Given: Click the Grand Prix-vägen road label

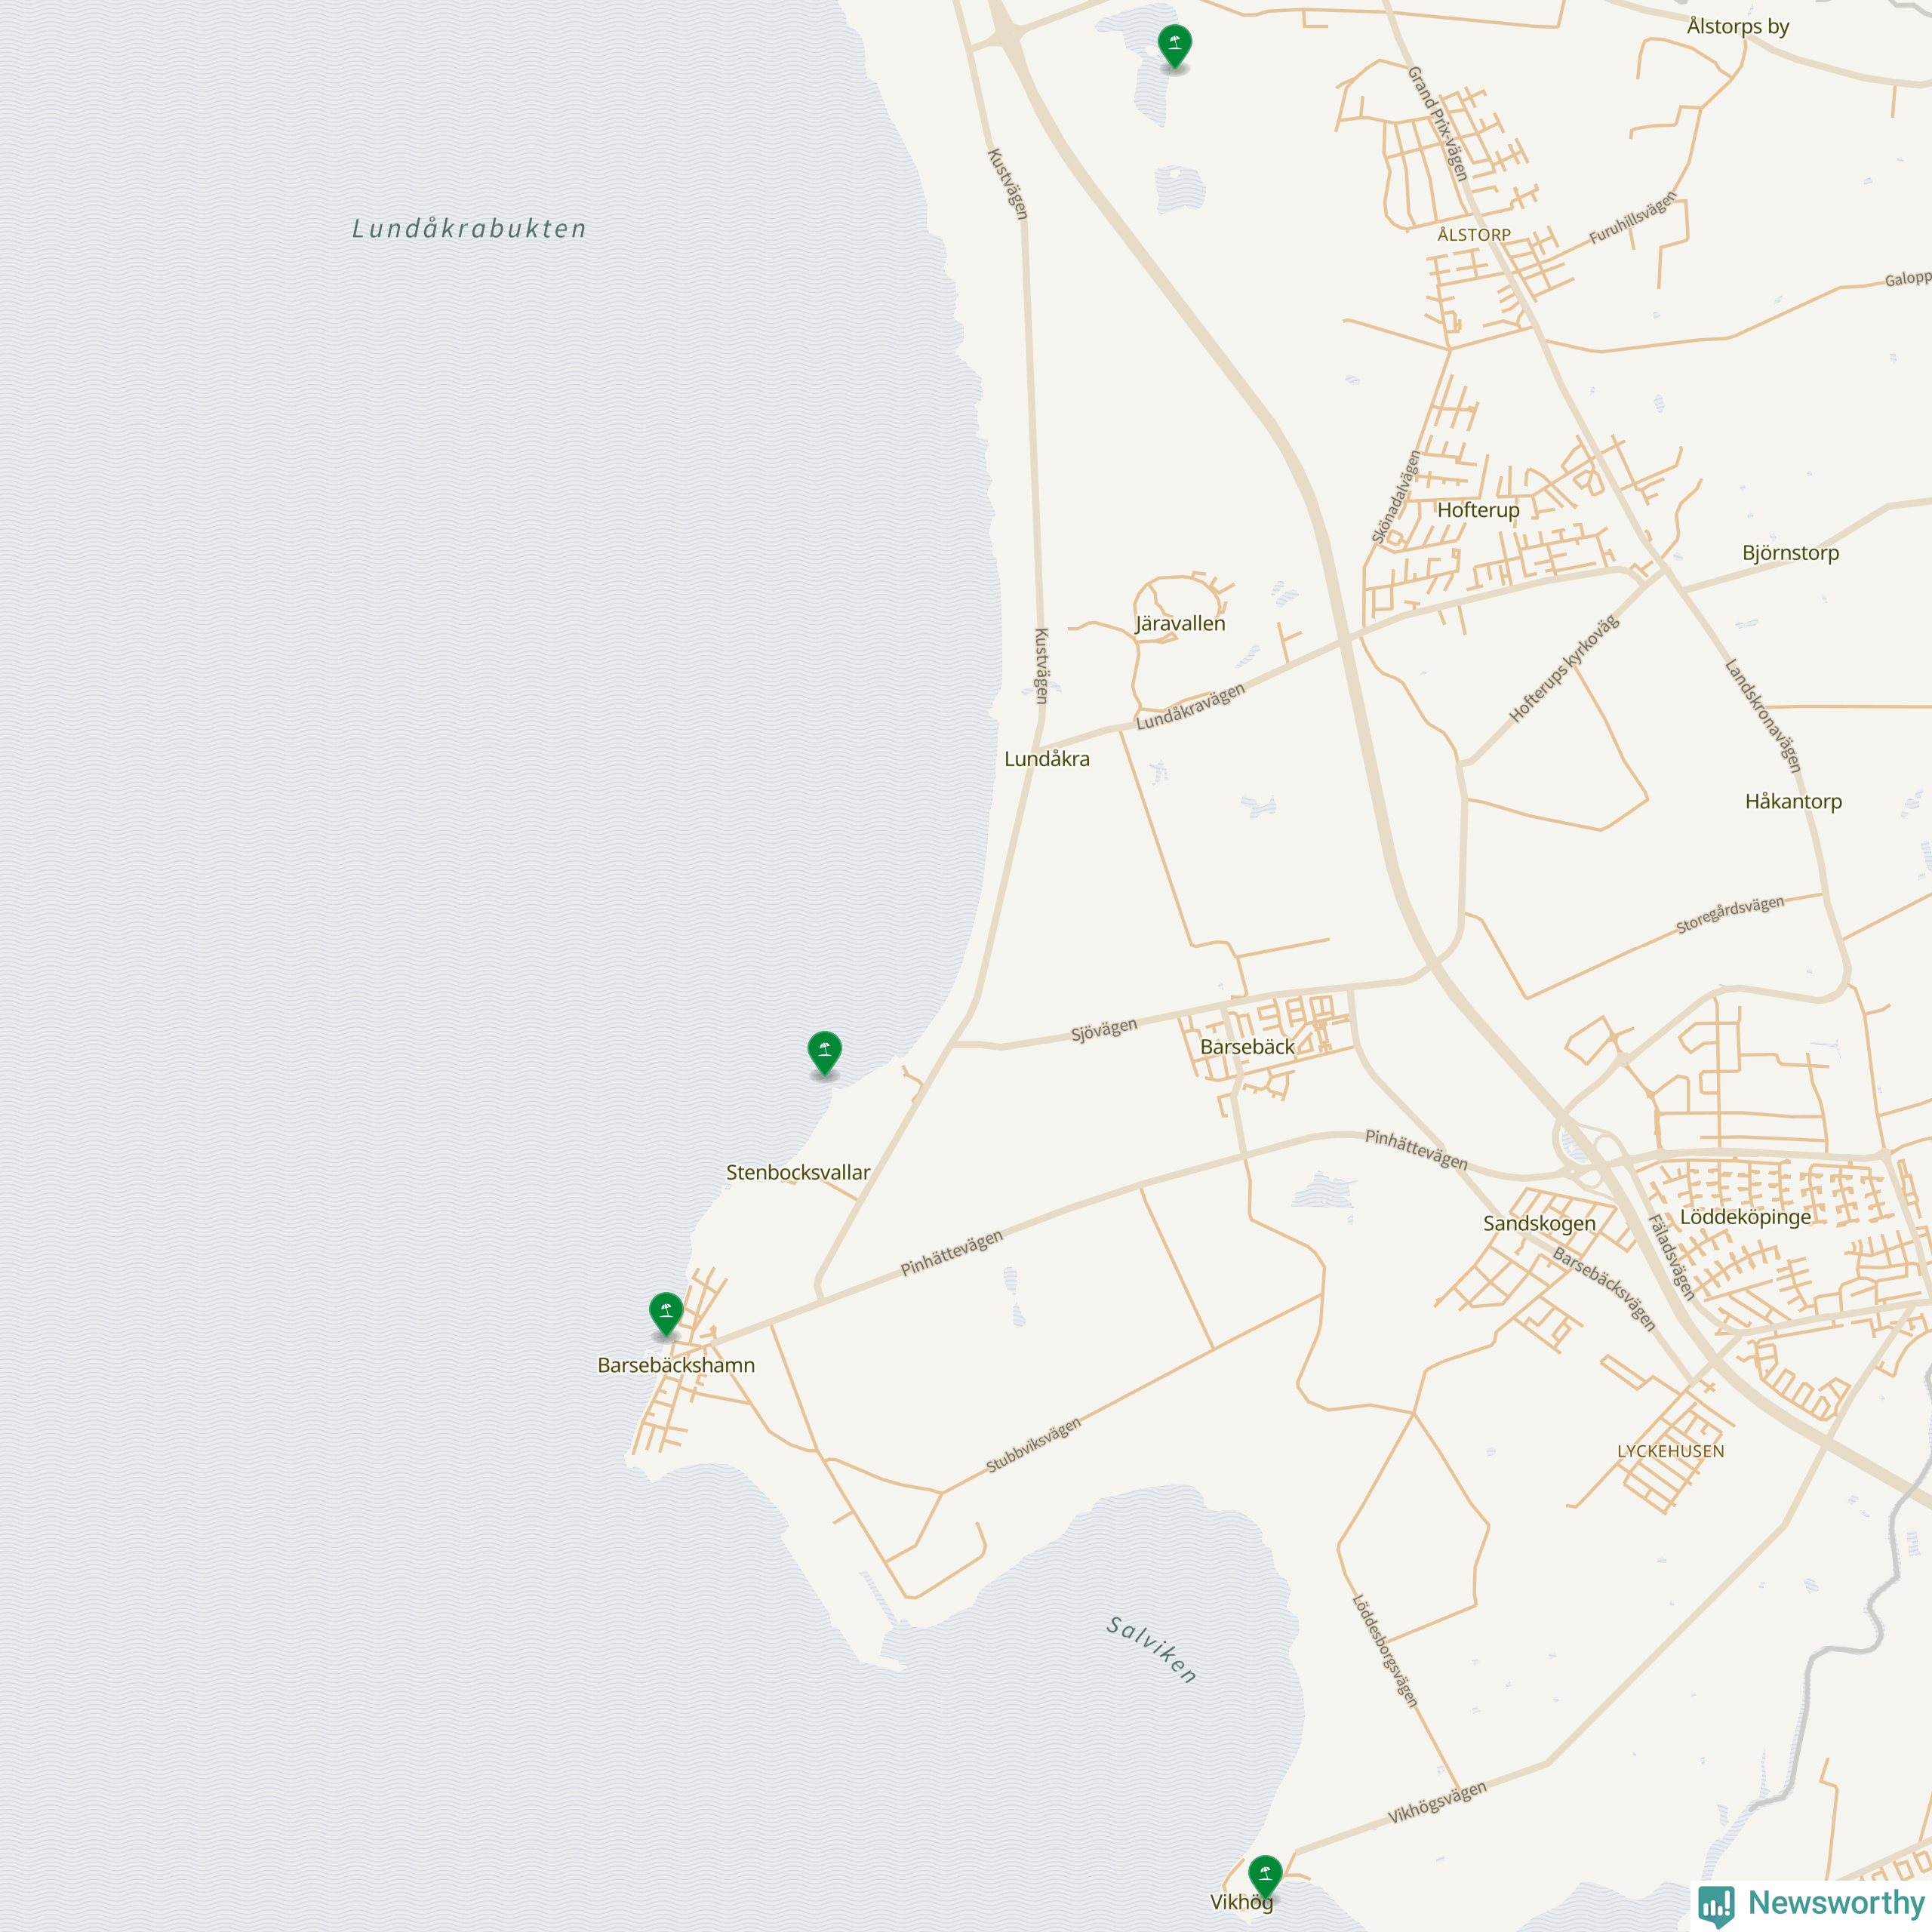Looking at the screenshot, I should click(1437, 123).
